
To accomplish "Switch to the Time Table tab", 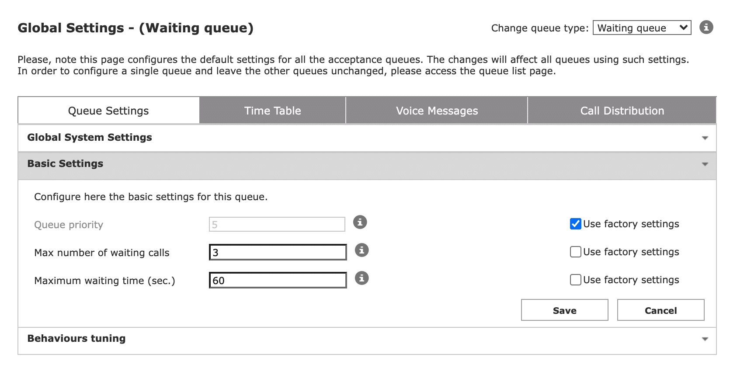I will tap(272, 111).
